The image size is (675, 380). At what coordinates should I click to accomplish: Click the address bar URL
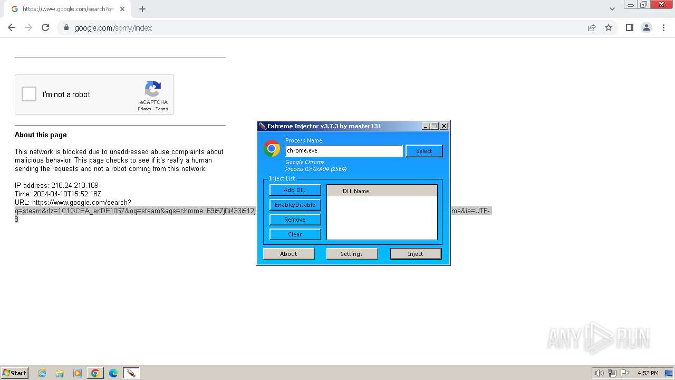pyautogui.click(x=113, y=28)
